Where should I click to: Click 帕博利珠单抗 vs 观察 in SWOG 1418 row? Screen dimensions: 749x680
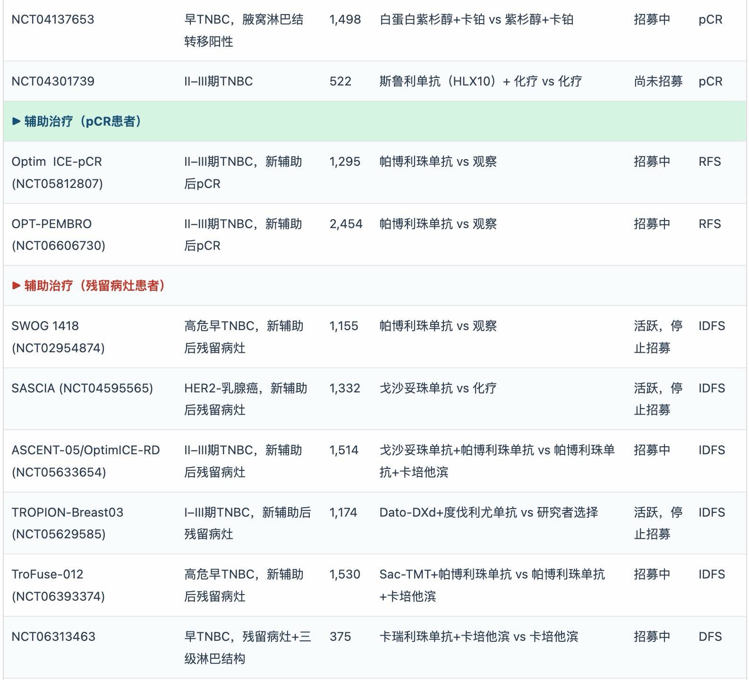(438, 326)
